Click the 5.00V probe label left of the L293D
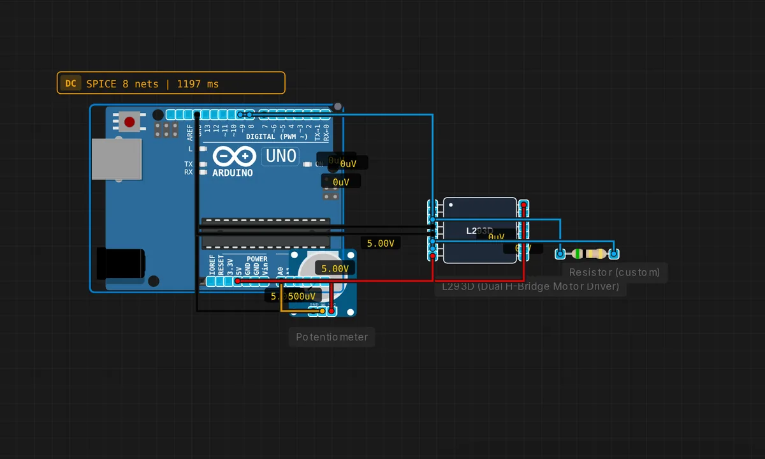The image size is (765, 459). 381,243
